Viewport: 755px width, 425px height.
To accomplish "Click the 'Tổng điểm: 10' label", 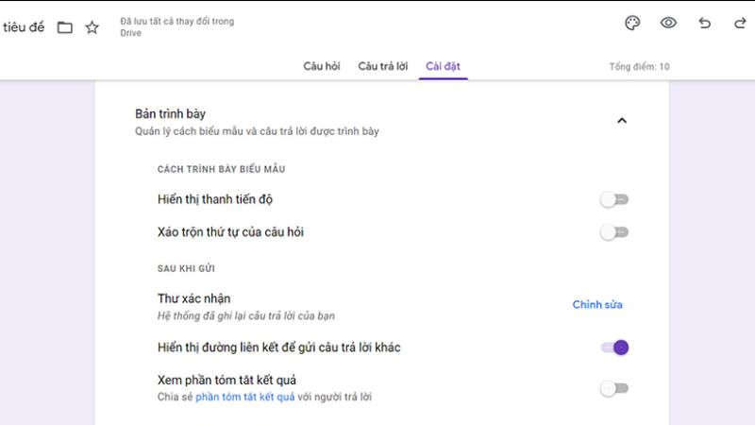I will [x=639, y=67].
